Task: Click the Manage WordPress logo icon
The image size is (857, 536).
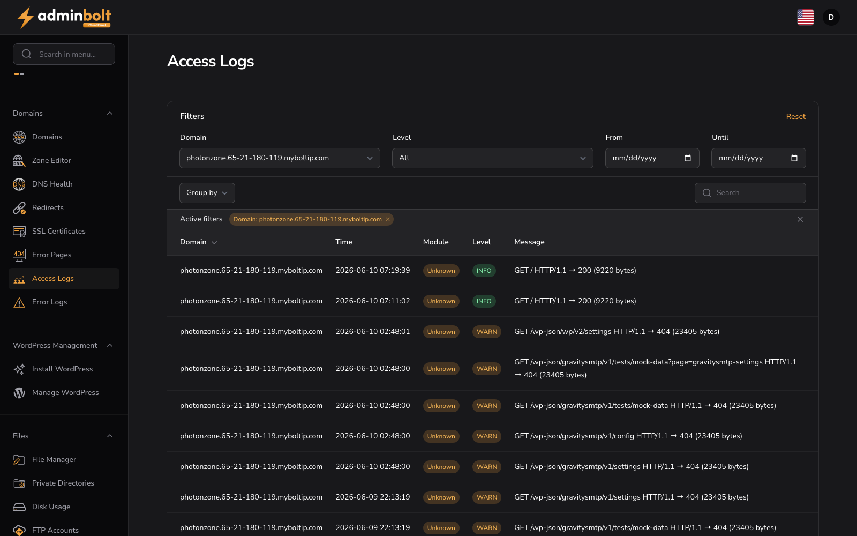Action: (19, 393)
